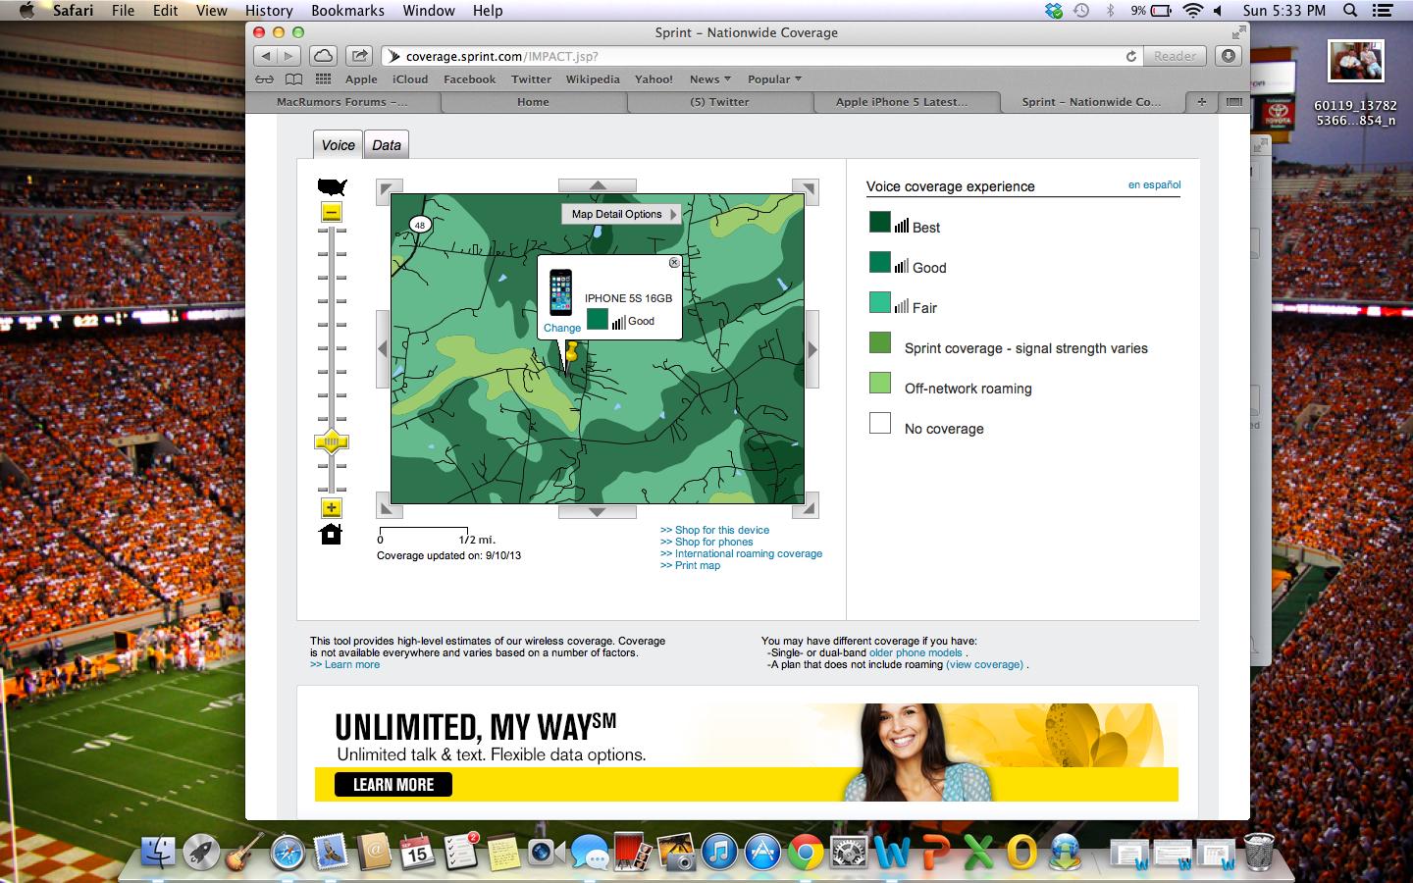1413x883 pixels.
Task: Open the Bookmarks menu
Action: coord(347,11)
